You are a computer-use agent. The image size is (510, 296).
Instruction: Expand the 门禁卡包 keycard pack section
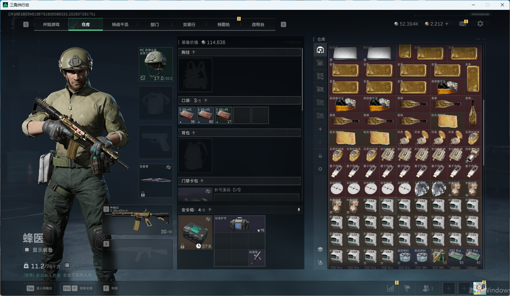click(239, 181)
